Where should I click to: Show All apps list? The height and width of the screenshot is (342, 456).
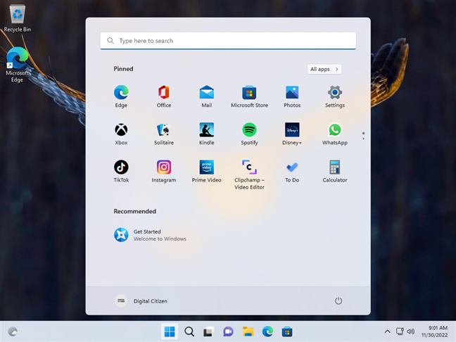[324, 69]
